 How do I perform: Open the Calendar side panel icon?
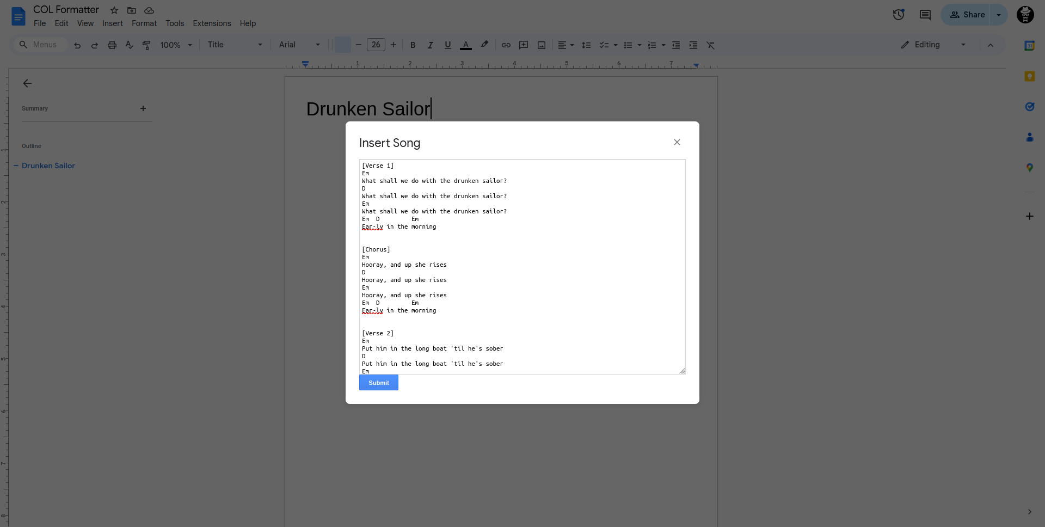click(x=1030, y=46)
